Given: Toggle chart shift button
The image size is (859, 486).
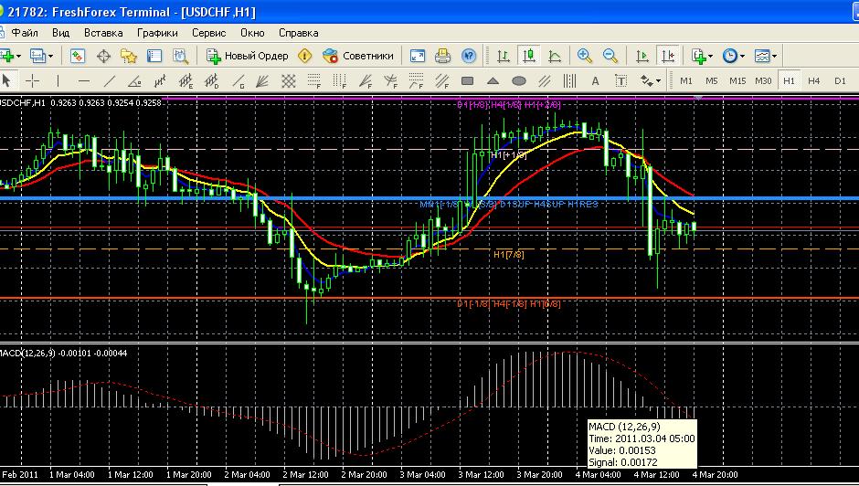Looking at the screenshot, I should click(668, 56).
